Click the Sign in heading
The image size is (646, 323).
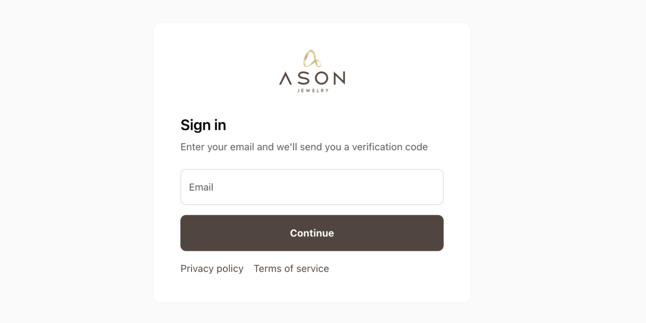(203, 125)
